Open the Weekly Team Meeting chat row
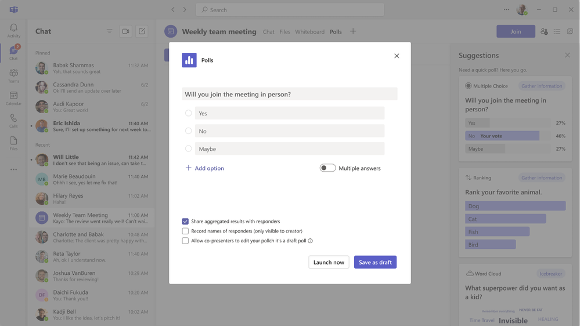 point(92,218)
